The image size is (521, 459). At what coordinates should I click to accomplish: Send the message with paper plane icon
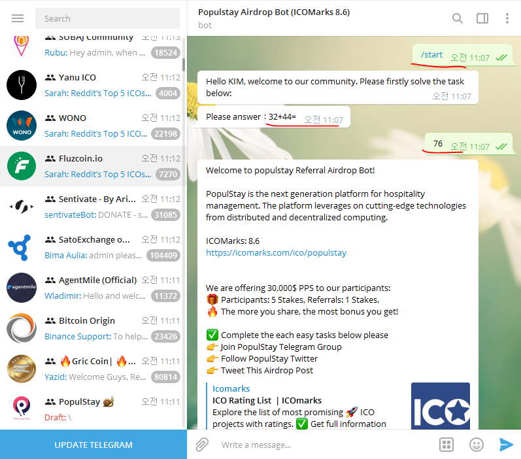[x=506, y=445]
